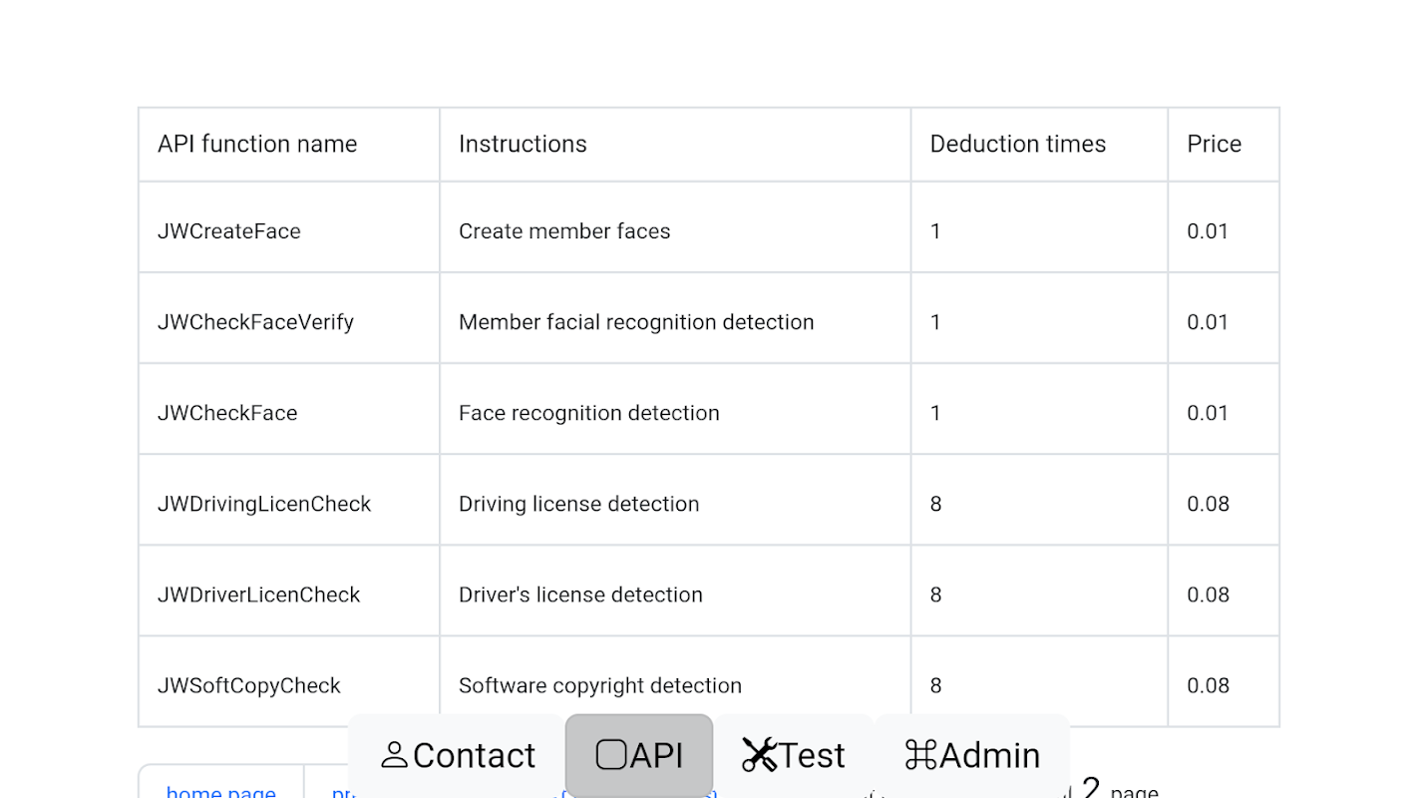Image resolution: width=1418 pixels, height=798 pixels.
Task: Click the command icon beside Admin
Action: pos(919,755)
